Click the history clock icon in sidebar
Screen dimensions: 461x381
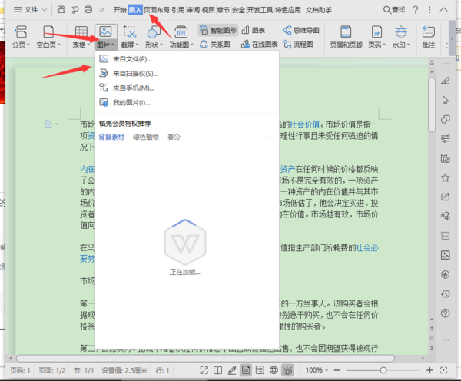pyautogui.click(x=446, y=293)
